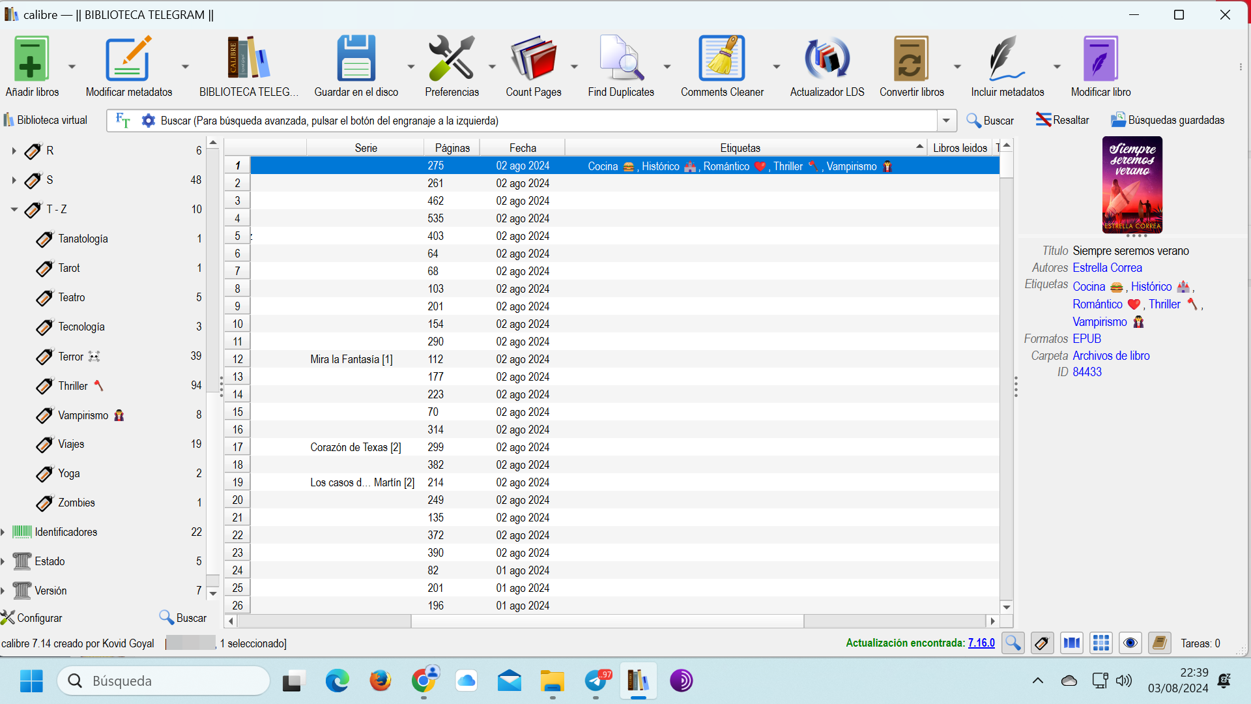Toggle the cover browser button
The image size is (1251, 704).
tap(1072, 643)
